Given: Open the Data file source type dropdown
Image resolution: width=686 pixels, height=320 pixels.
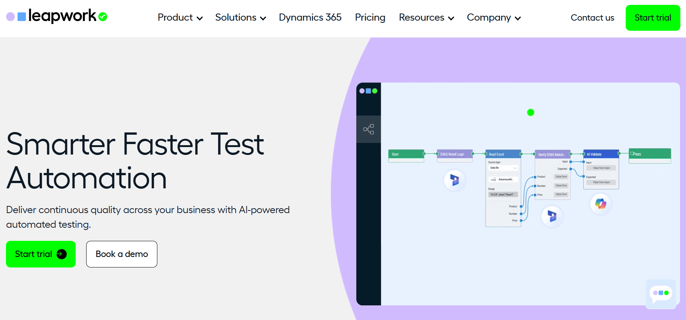Looking at the screenshot, I should (503, 168).
